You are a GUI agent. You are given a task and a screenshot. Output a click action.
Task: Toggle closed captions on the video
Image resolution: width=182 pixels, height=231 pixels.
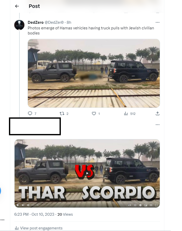point(135,205)
